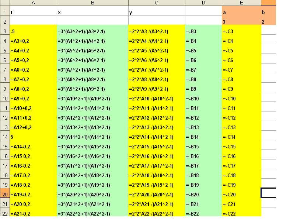Select column E header
283x220 pixels.
(x=241, y=3)
